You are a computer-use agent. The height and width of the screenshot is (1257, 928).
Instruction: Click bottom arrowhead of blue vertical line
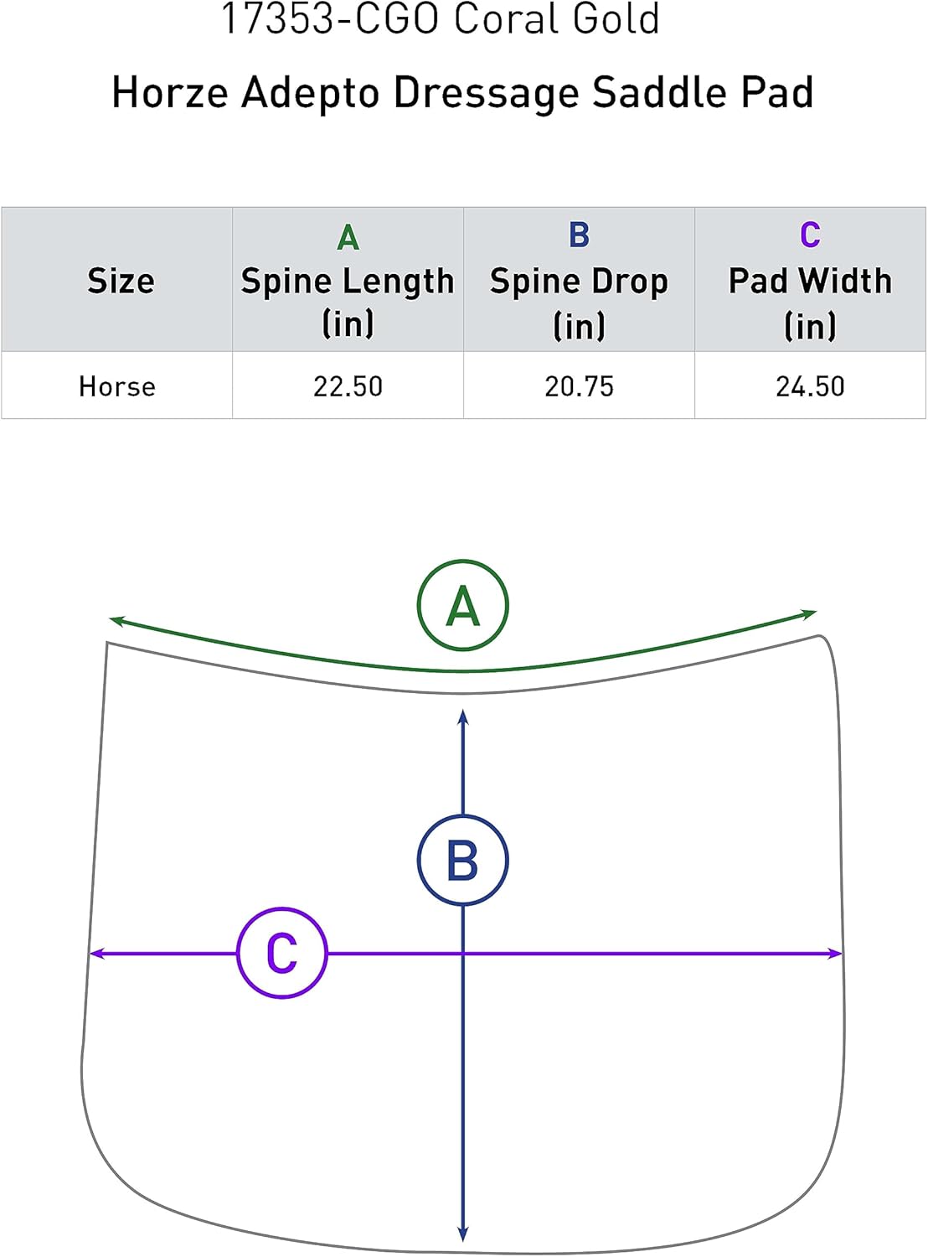463,1234
